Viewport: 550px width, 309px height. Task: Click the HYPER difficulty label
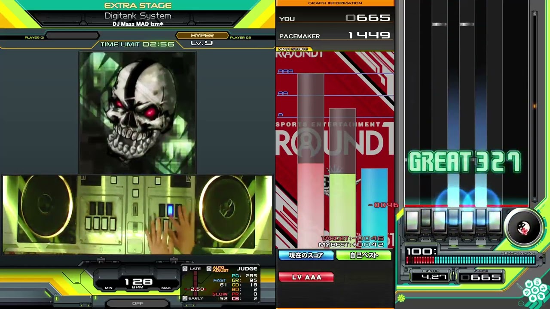tap(202, 36)
